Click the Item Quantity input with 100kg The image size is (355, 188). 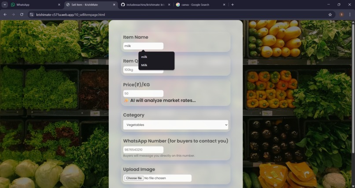[x=143, y=70]
